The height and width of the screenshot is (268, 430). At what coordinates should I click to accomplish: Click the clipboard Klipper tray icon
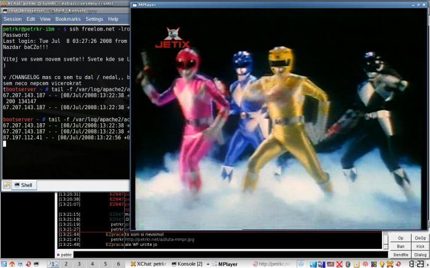click(x=356, y=264)
